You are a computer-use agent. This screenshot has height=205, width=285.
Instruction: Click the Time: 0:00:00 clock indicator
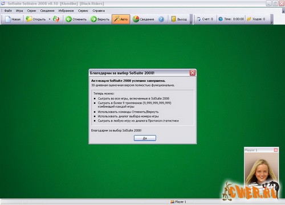pyautogui.click(x=231, y=19)
